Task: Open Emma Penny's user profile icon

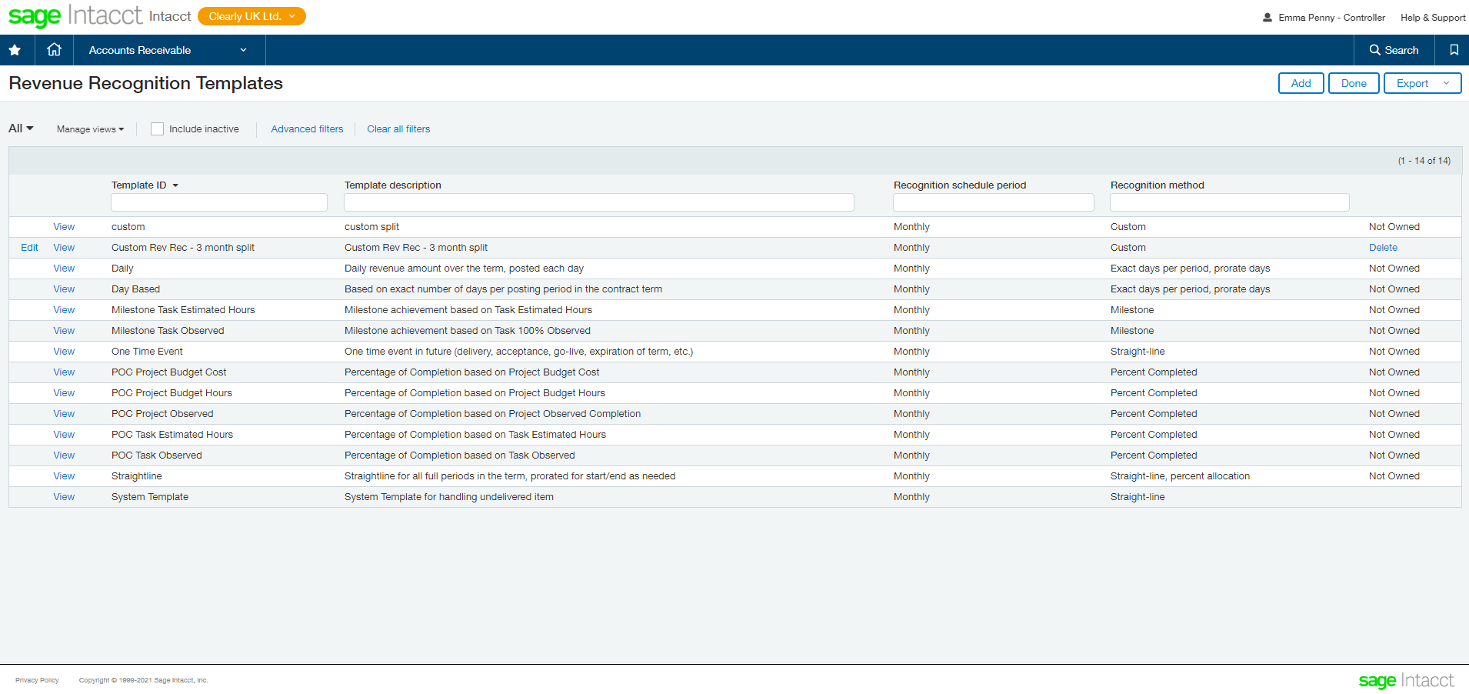Action: pos(1266,17)
